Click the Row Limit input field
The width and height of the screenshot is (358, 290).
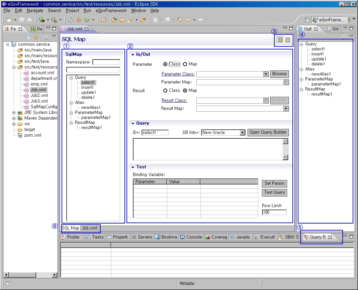[x=274, y=212]
